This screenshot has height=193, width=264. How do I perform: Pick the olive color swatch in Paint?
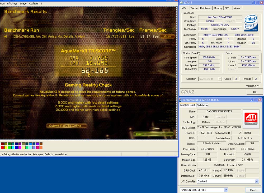6,144
